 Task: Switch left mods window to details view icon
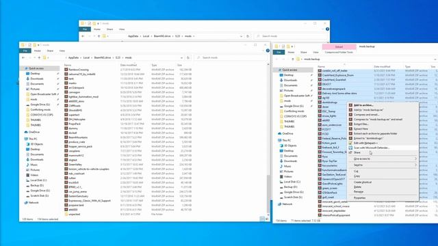coord(261,219)
